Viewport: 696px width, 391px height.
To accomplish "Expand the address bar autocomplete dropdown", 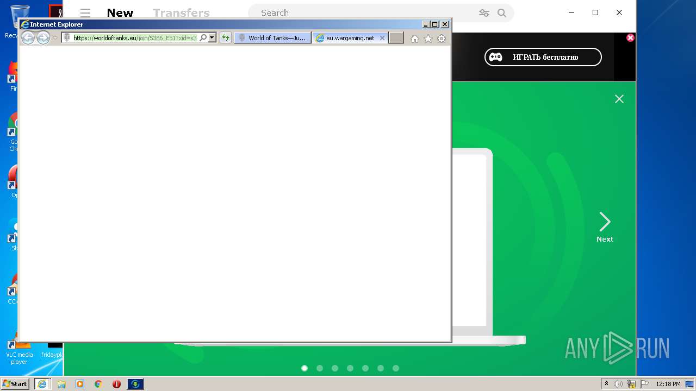I will 212,38.
